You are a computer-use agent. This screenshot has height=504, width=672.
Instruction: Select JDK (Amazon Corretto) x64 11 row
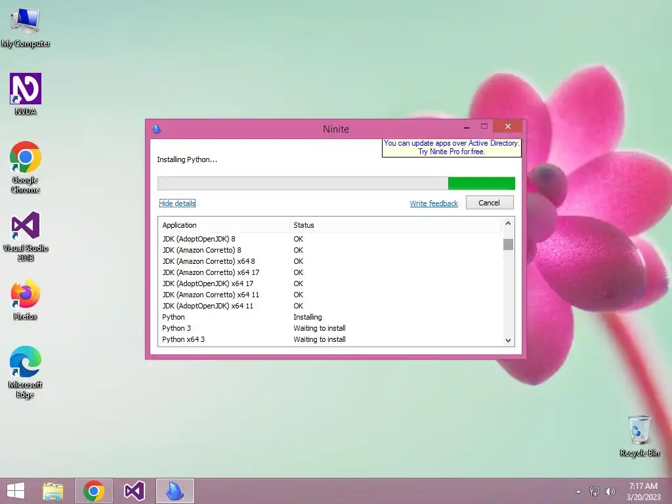tap(330, 295)
